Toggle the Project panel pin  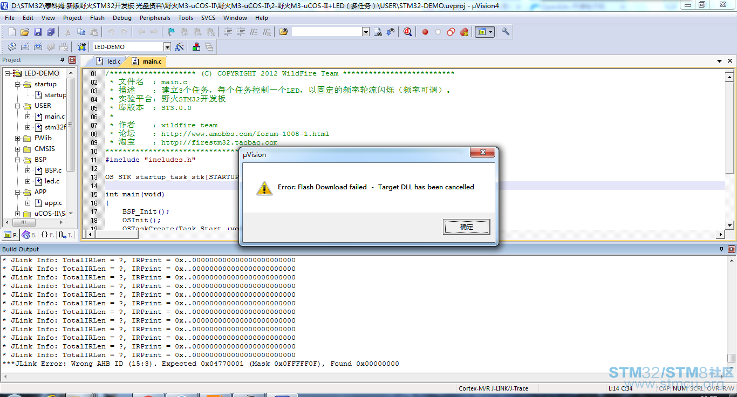click(62, 60)
